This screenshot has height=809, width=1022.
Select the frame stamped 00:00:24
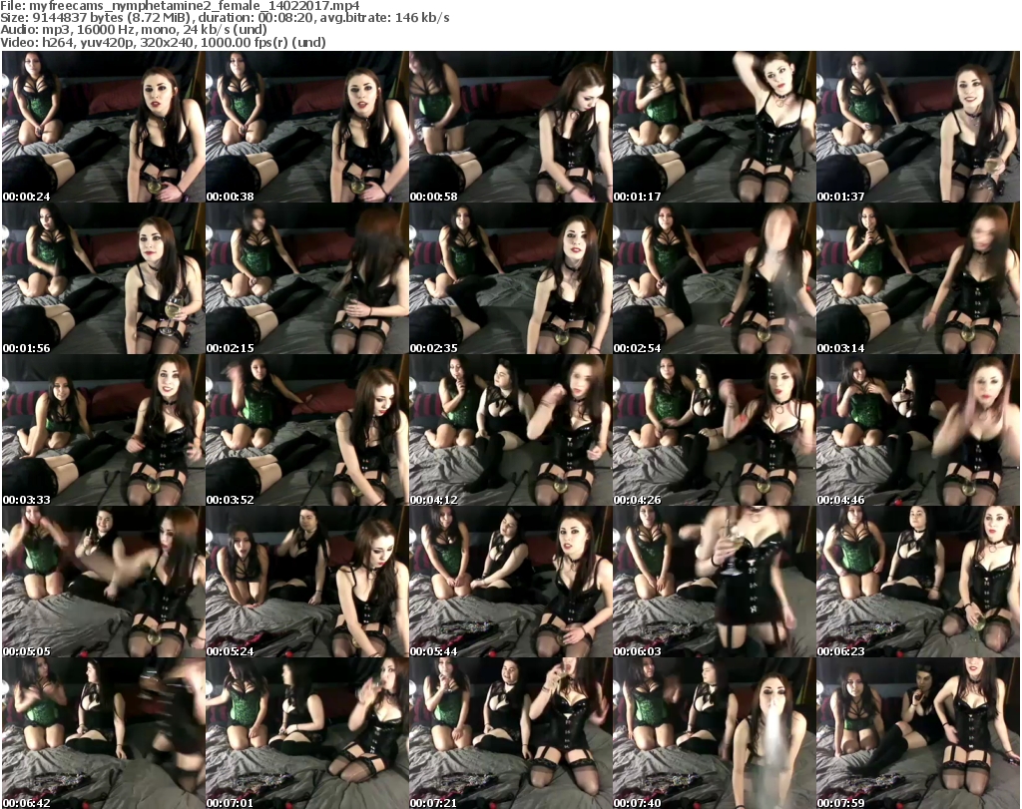coord(103,127)
